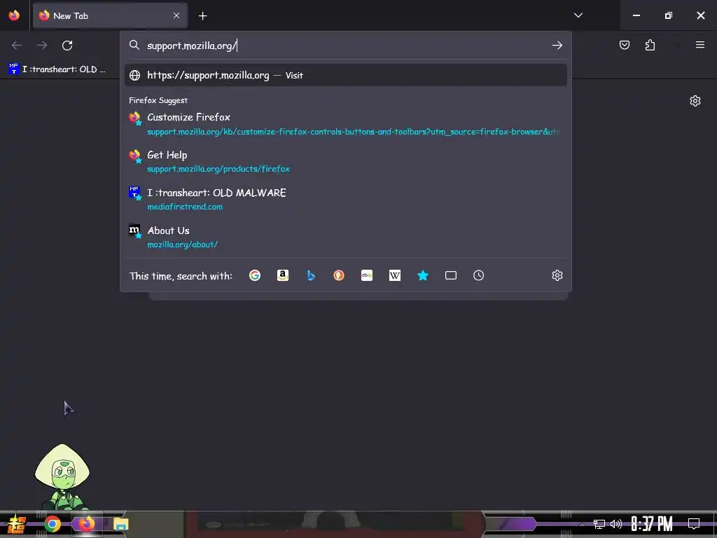Viewport: 717px width, 538px height.
Task: Click the Reload page icon
Action: click(x=67, y=46)
